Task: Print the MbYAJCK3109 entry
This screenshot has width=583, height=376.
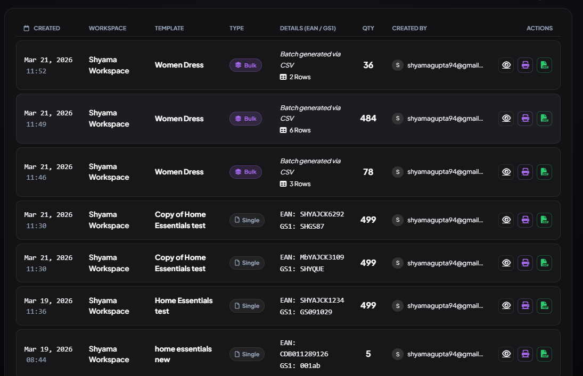Action: (x=525, y=263)
